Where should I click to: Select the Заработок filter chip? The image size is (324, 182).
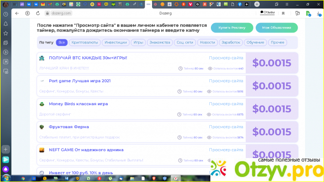coord(231,42)
